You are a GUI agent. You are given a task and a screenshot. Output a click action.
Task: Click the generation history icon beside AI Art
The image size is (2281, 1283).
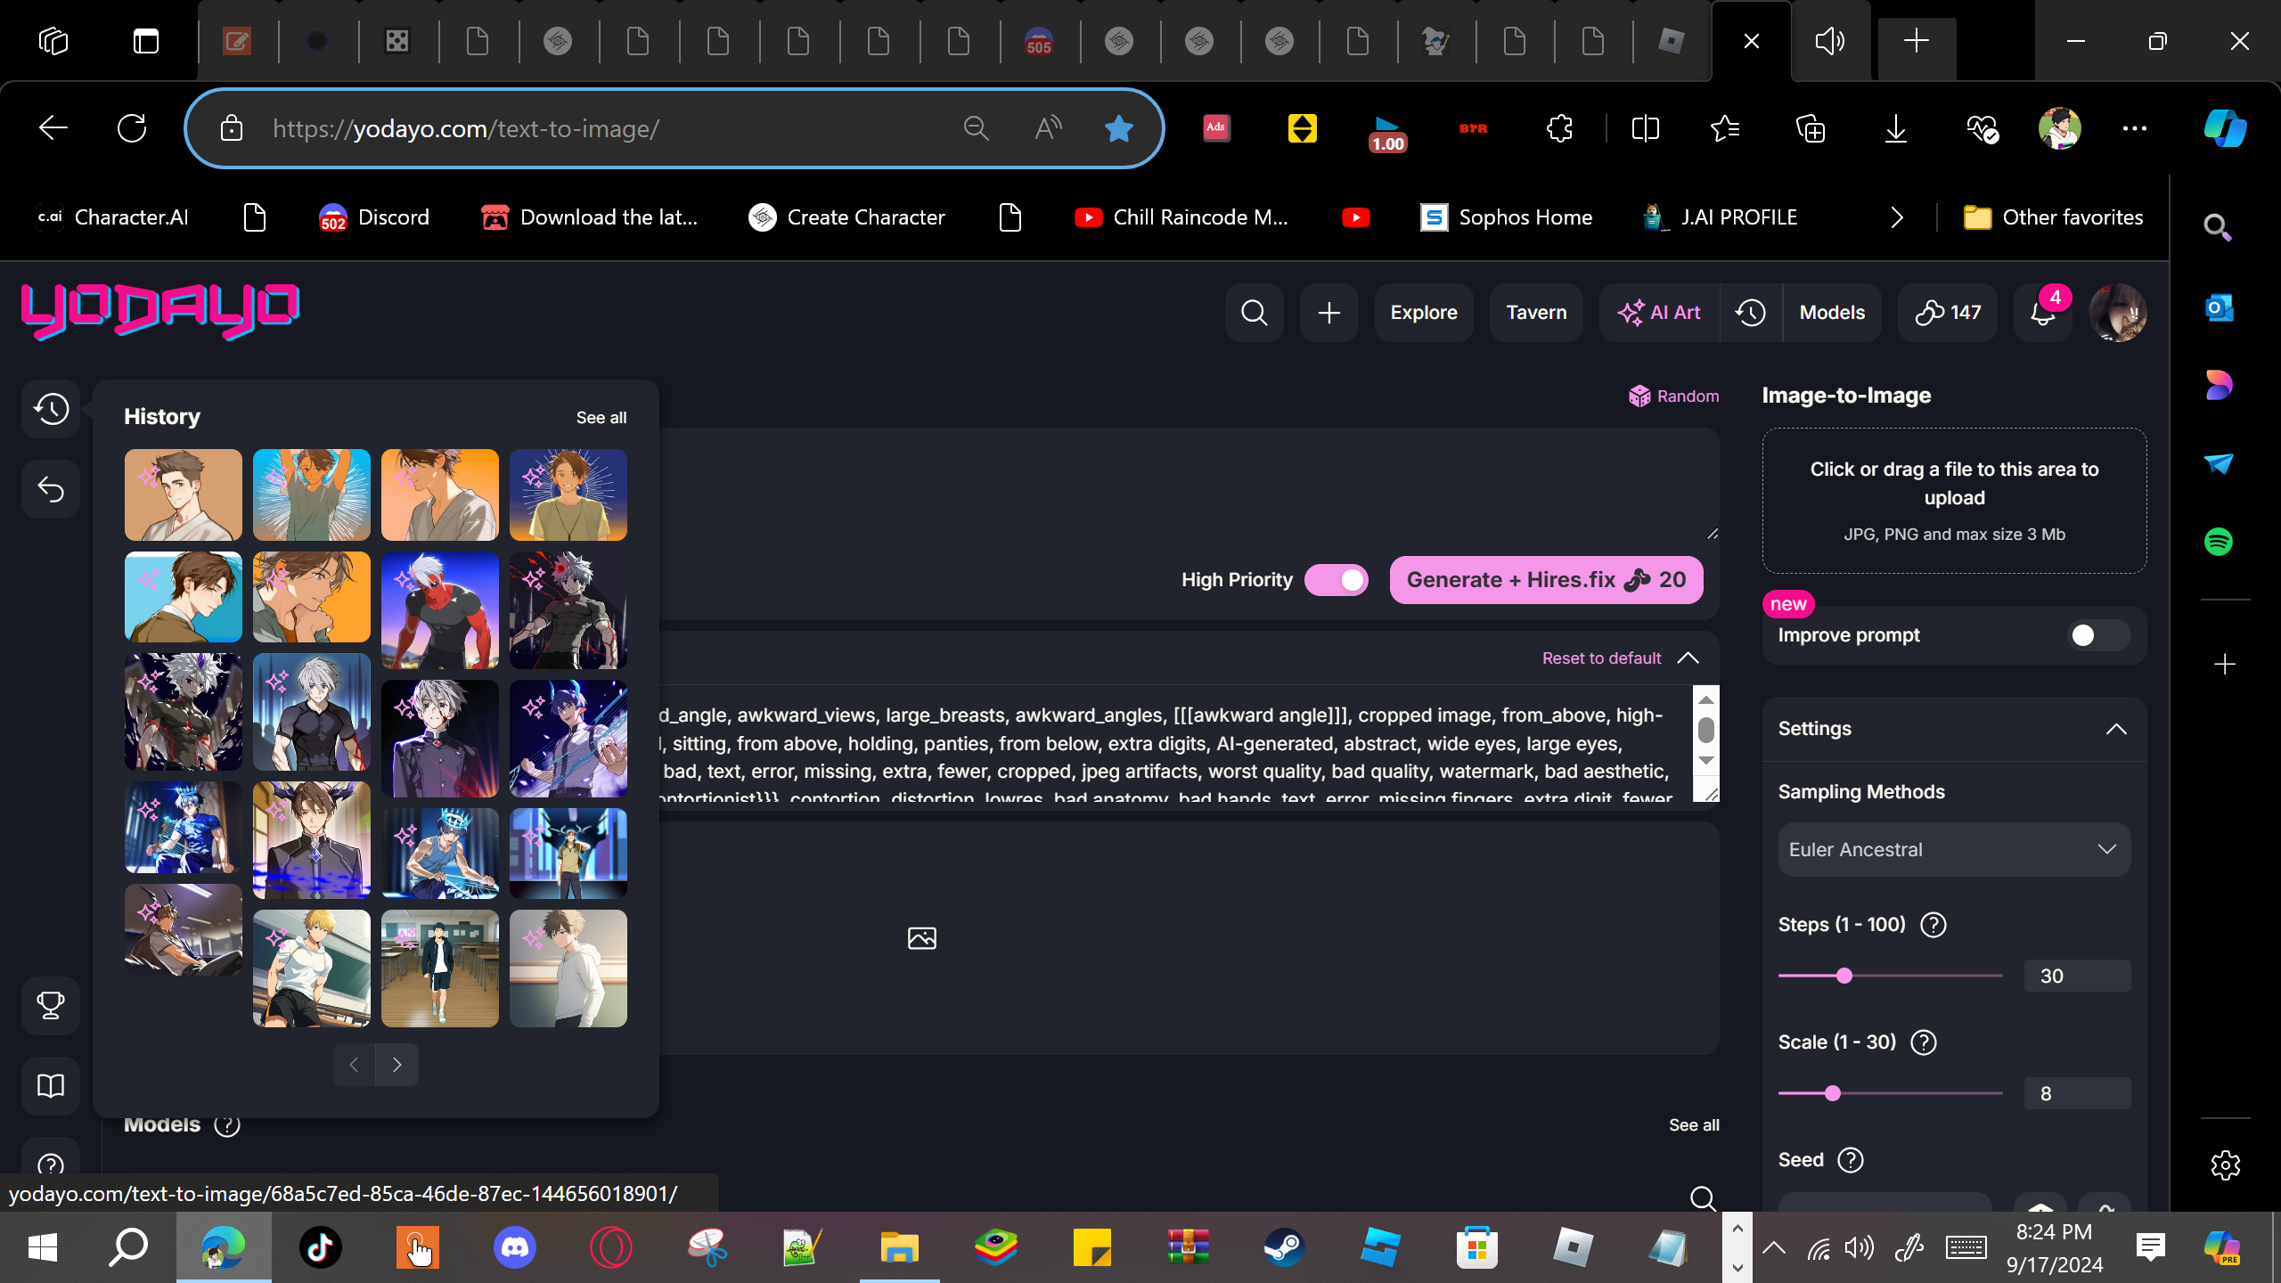click(x=1751, y=313)
